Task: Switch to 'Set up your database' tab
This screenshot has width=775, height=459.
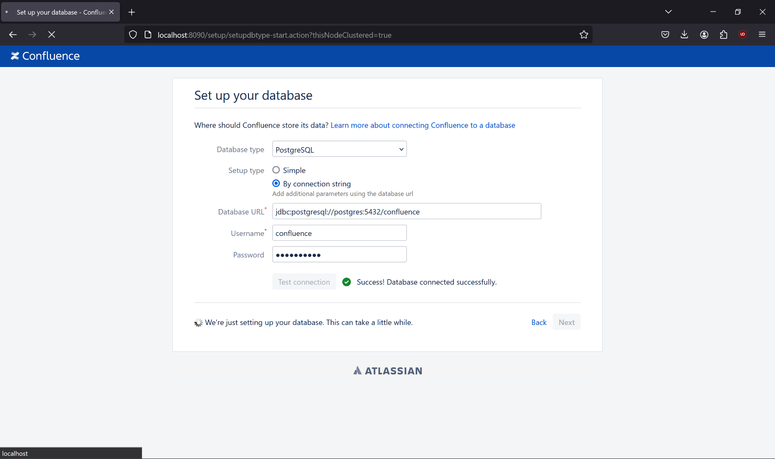Action: pos(60,12)
